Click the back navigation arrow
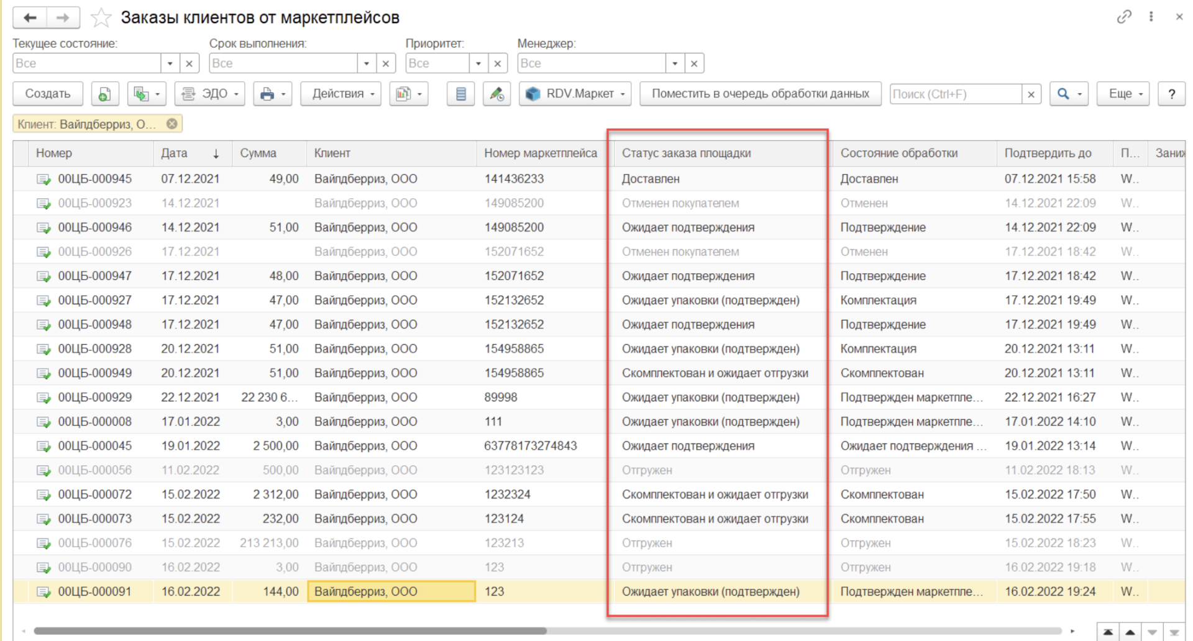1193x641 pixels. pos(30,17)
